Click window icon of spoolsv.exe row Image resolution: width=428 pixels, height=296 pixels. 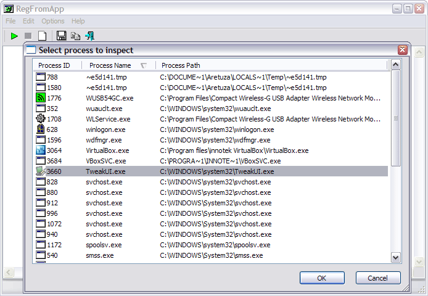(x=41, y=244)
